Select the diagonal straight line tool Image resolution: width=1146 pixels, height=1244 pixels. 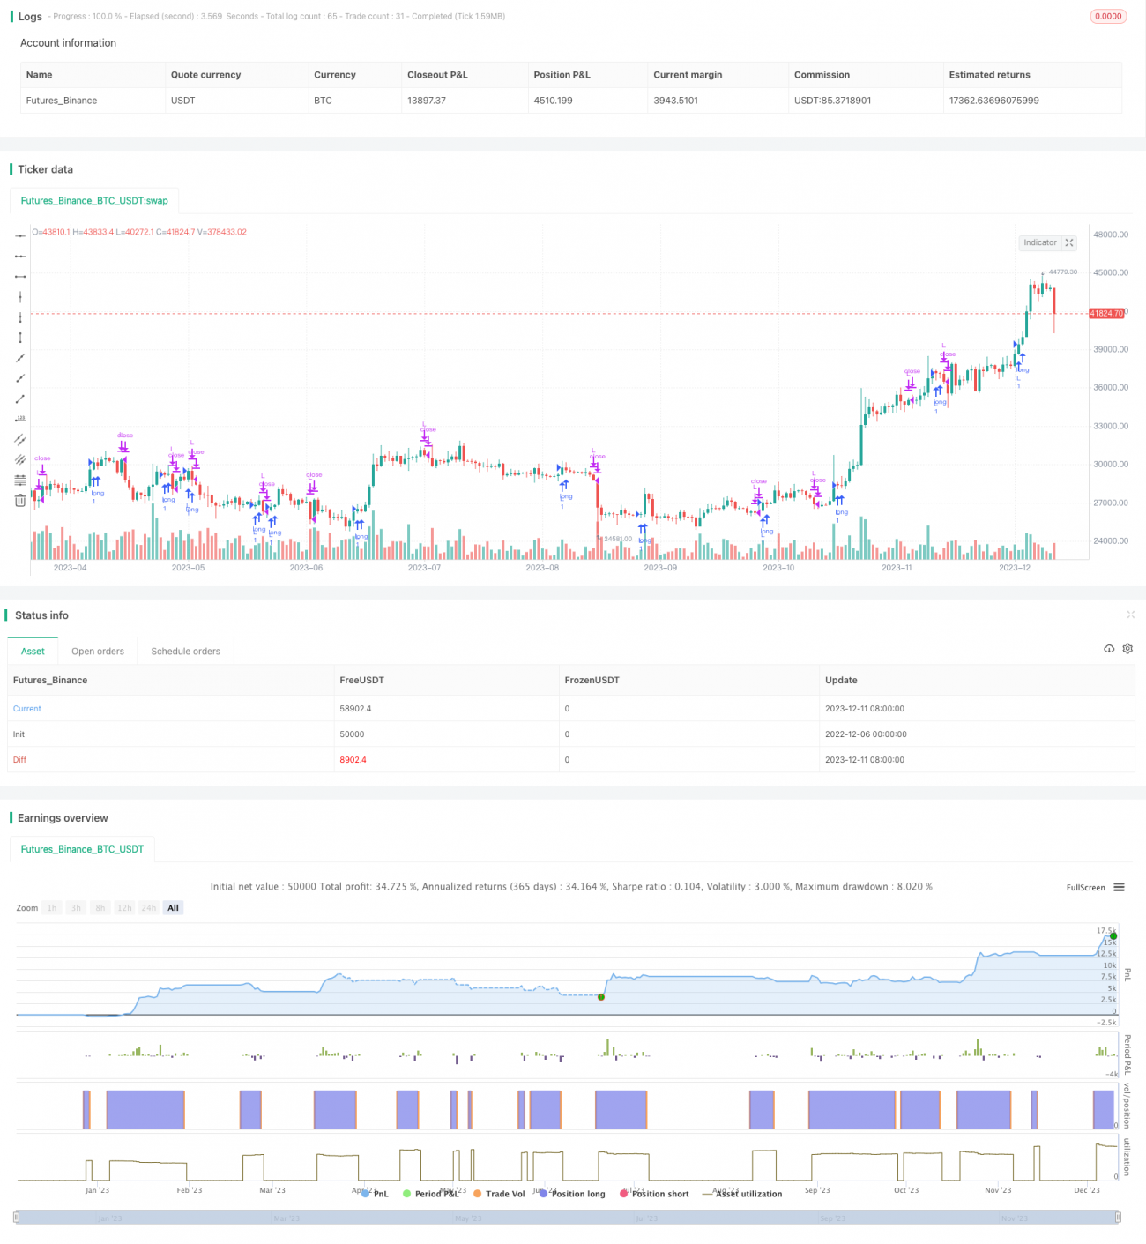pos(20,358)
